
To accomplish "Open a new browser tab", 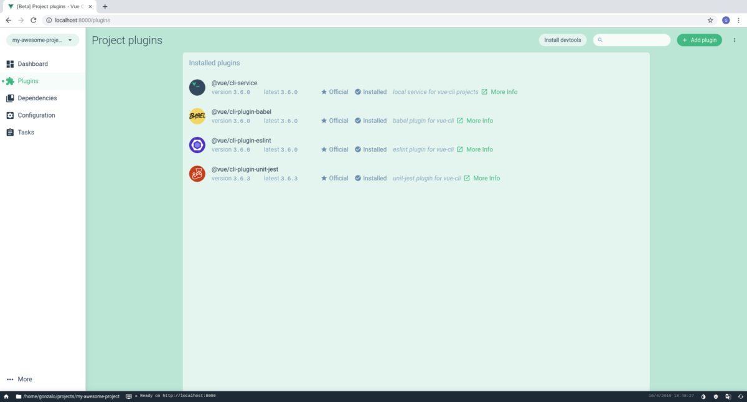I will tap(105, 6).
